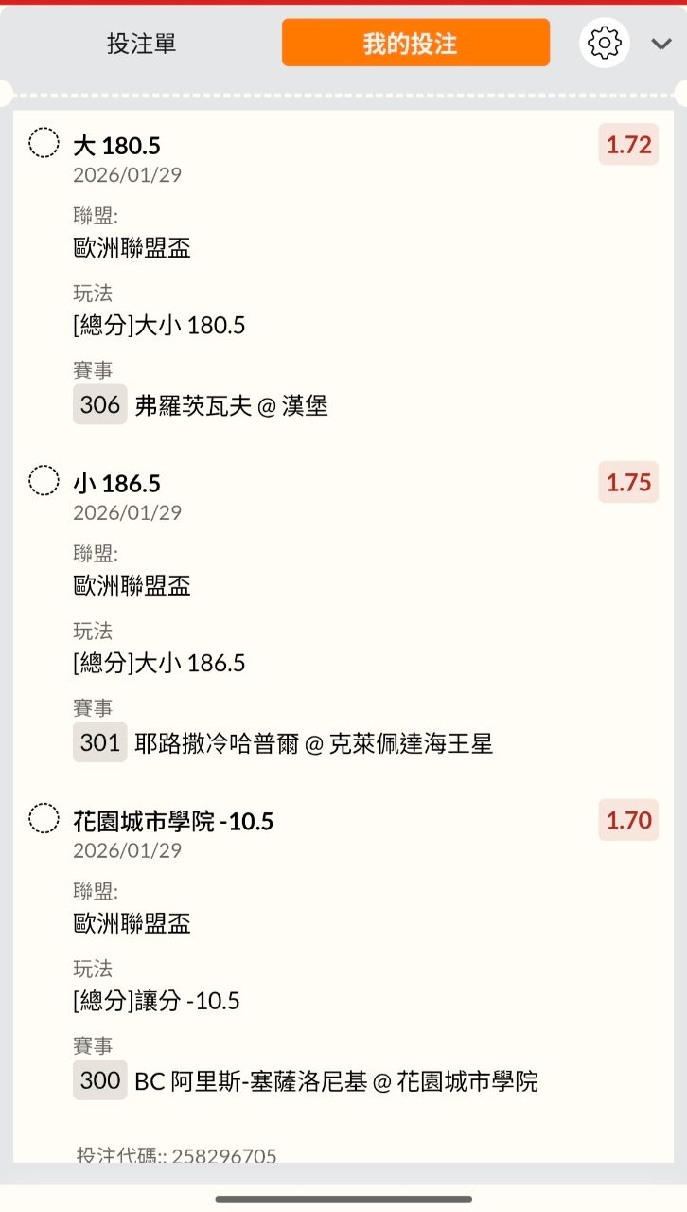Click the 大 180.5 bet title
The image size is (687, 1212).
[x=116, y=146]
